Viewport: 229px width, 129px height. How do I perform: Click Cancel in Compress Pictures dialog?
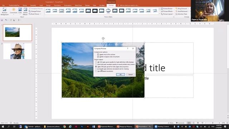coord(130,75)
